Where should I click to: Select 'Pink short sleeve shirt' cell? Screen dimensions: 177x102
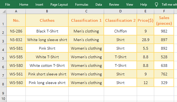(47, 74)
